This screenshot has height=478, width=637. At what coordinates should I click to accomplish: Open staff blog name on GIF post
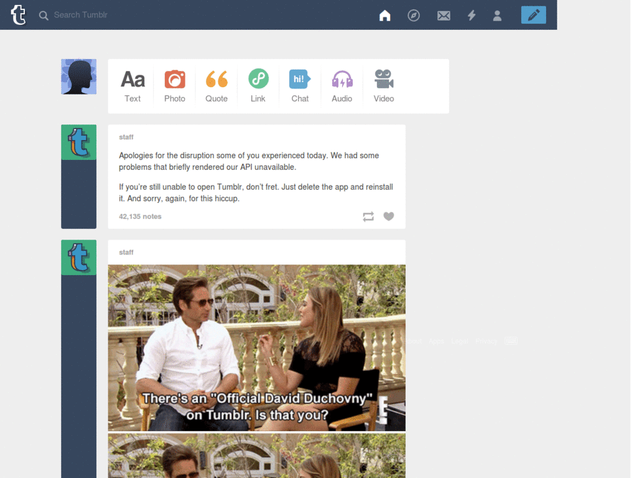126,253
